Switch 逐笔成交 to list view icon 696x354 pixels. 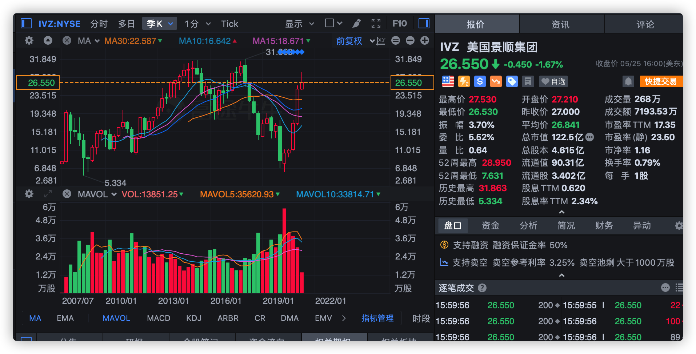tap(679, 288)
